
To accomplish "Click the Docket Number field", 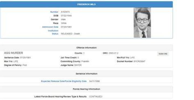I will (x=131, y=61).
